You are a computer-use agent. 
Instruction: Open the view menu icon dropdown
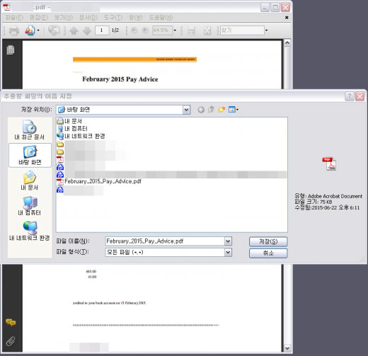point(234,110)
